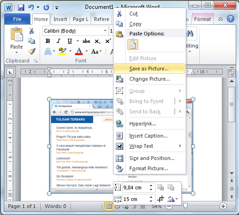Click the ribbon Copy icon

(x=32, y=41)
